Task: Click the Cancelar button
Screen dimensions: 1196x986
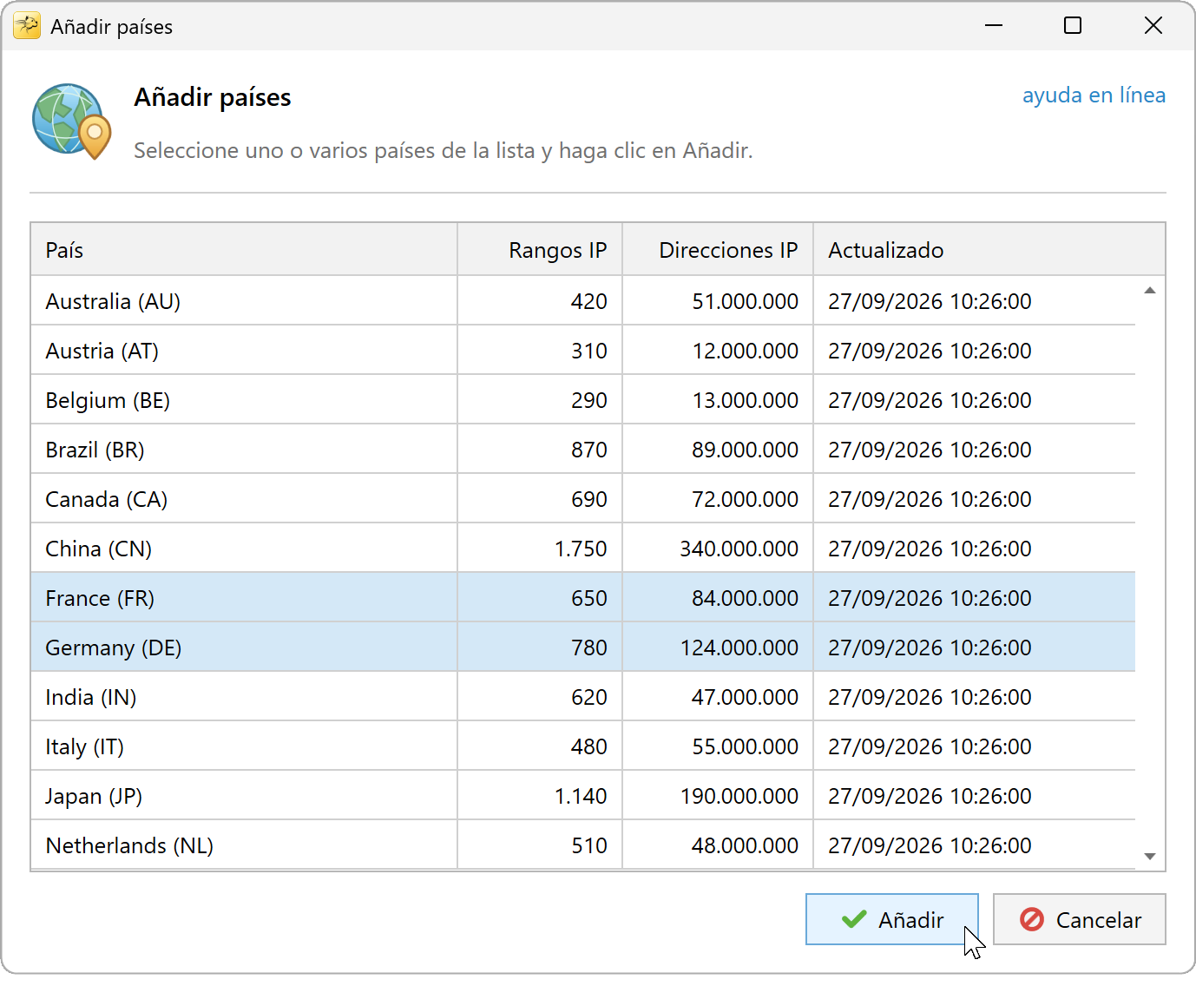Action: pos(1080,919)
